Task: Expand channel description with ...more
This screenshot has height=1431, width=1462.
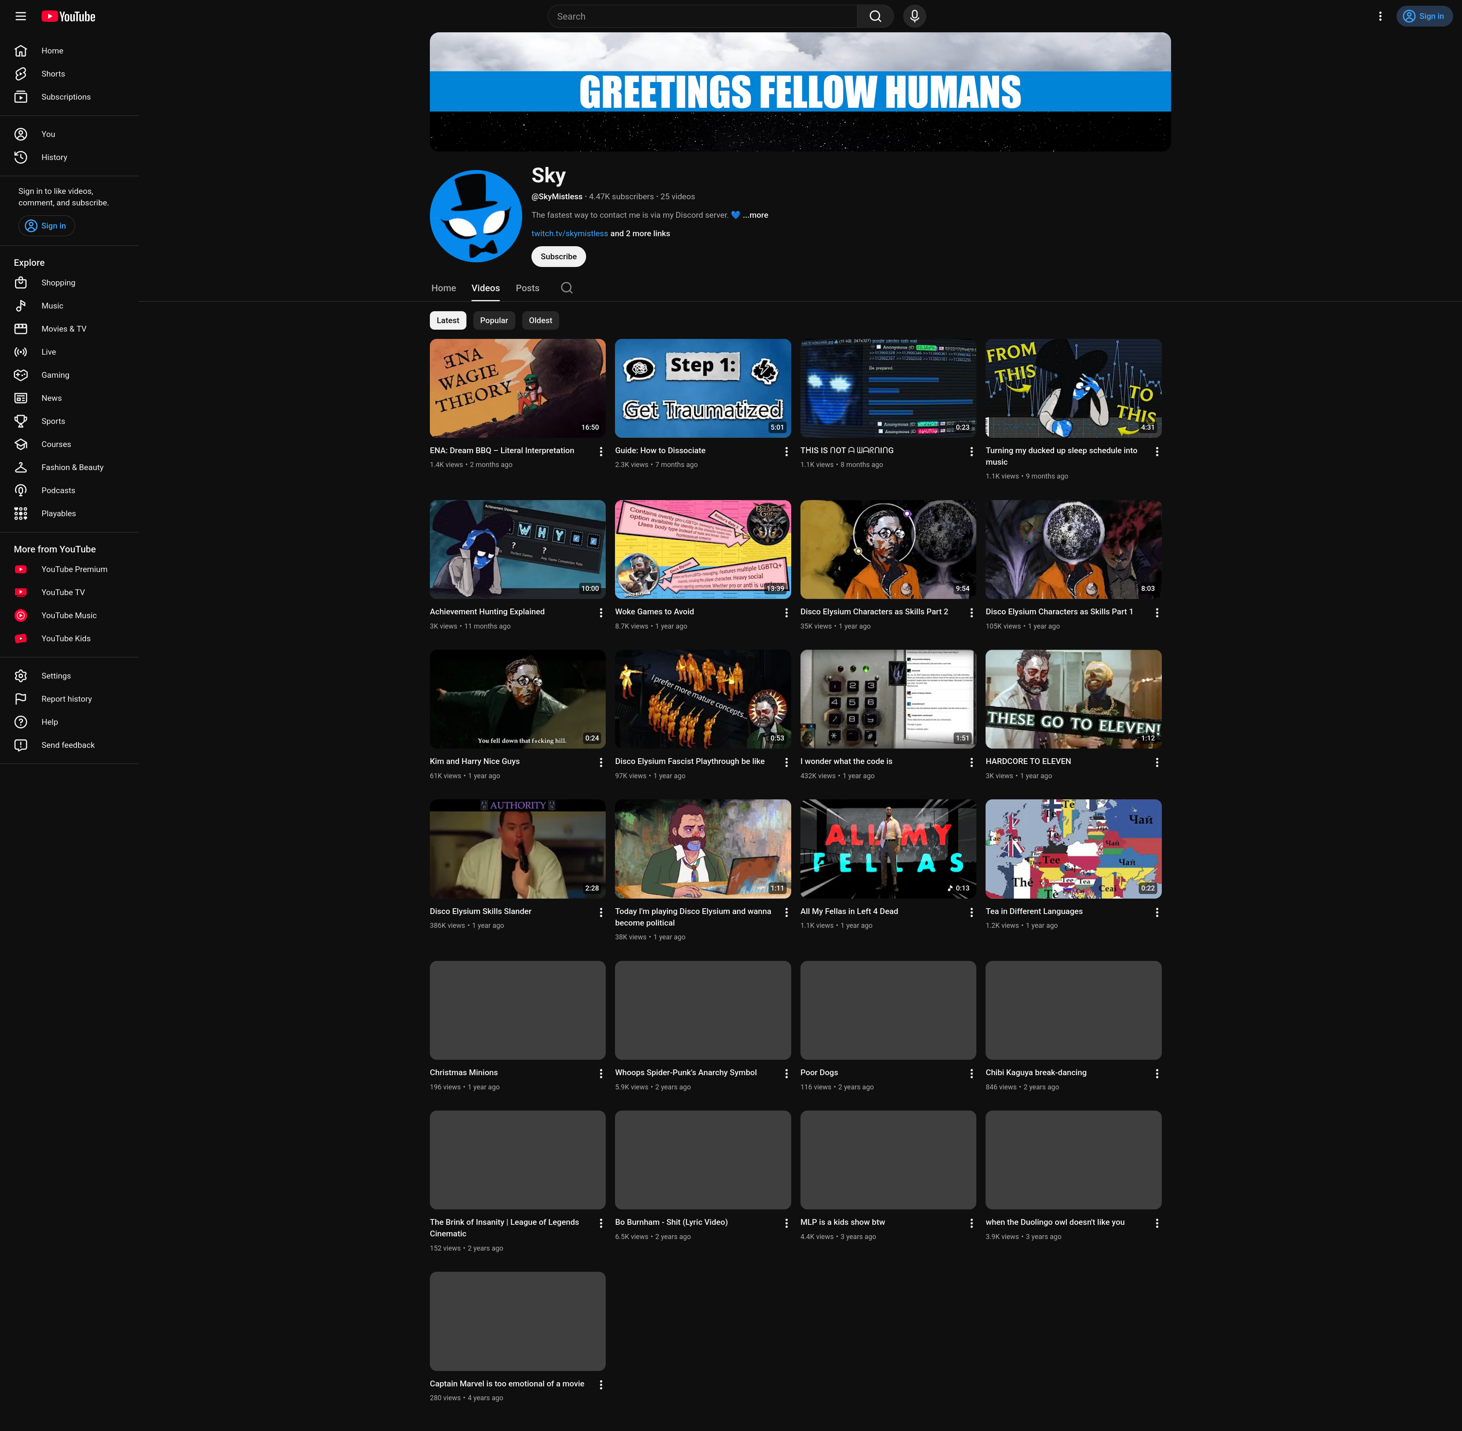Action: 756,215
